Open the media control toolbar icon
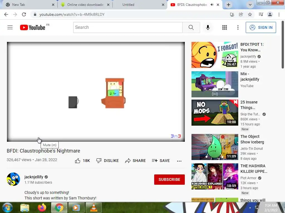Viewport: 285px width, 213px height. coord(261,14)
